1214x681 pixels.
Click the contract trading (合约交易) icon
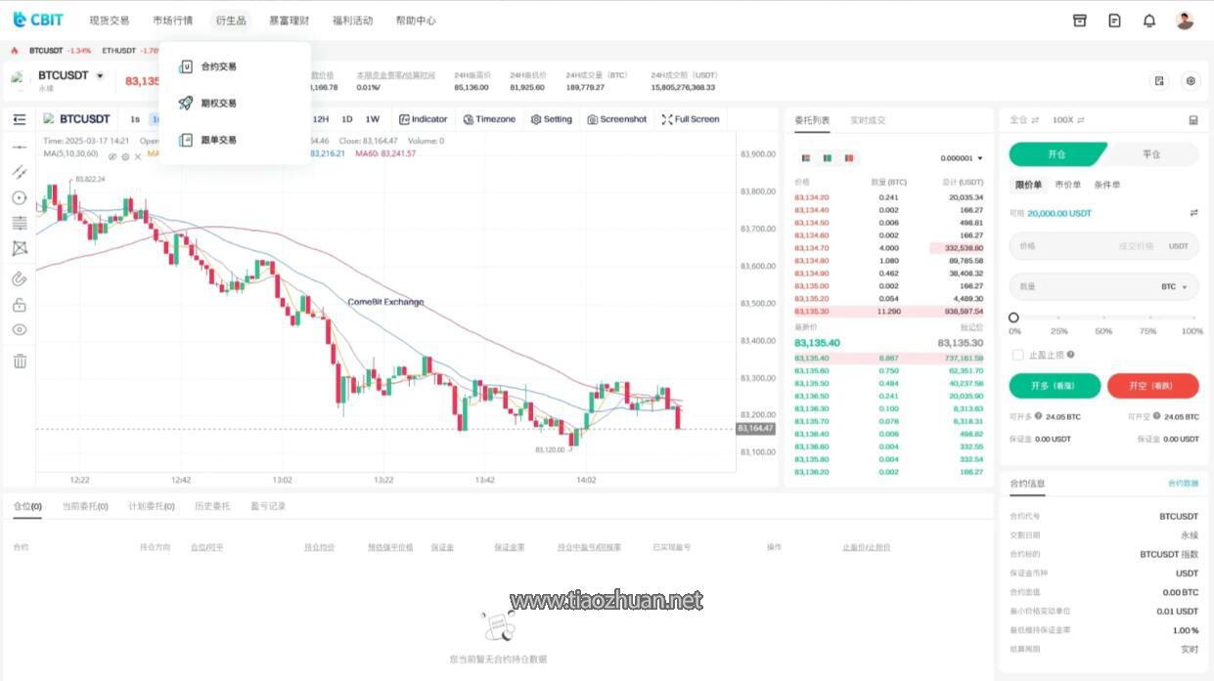[x=185, y=66]
